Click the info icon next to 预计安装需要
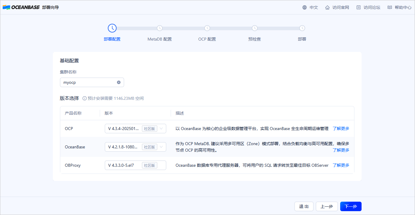This screenshot has height=215, width=415. coord(85,98)
